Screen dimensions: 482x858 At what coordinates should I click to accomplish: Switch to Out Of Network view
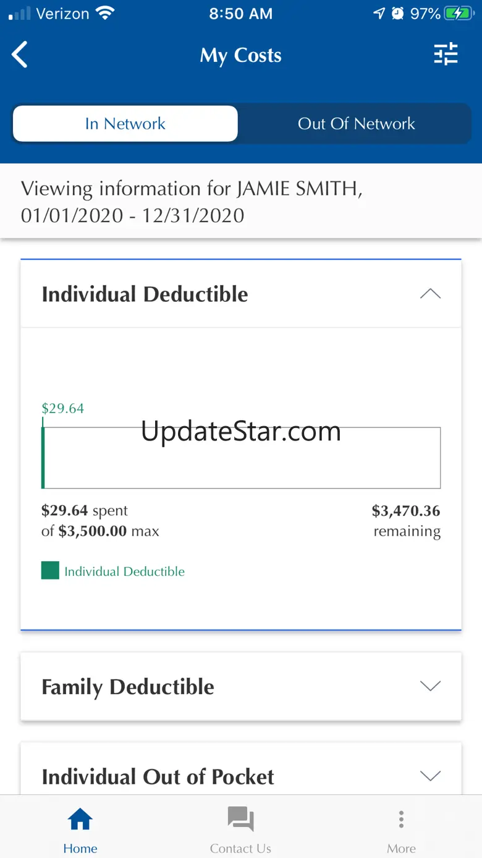click(x=356, y=124)
